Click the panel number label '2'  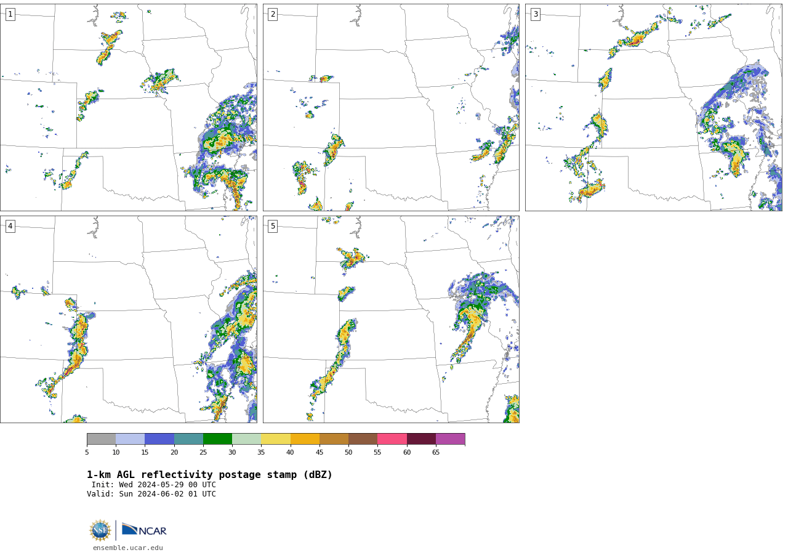tap(273, 14)
